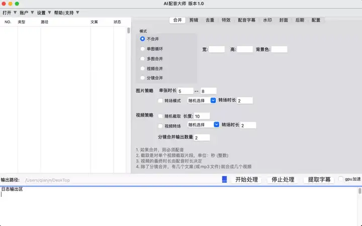362x226 pixels.
Task: Tick the 随机截取 checkbox
Action: pyautogui.click(x=160, y=116)
